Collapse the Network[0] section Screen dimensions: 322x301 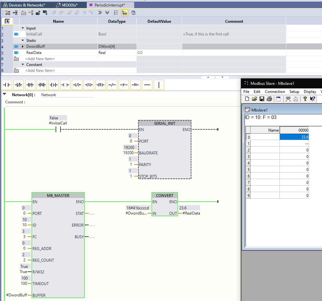click(x=5, y=95)
